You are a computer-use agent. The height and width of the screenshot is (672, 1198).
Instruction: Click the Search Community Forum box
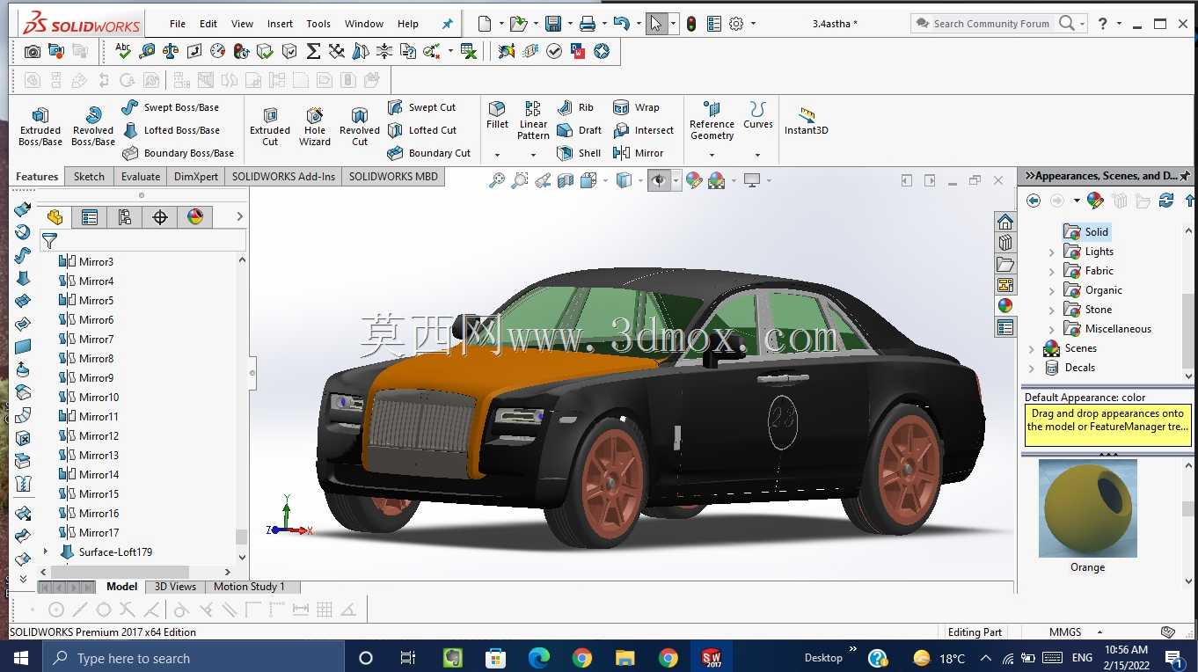[990, 24]
